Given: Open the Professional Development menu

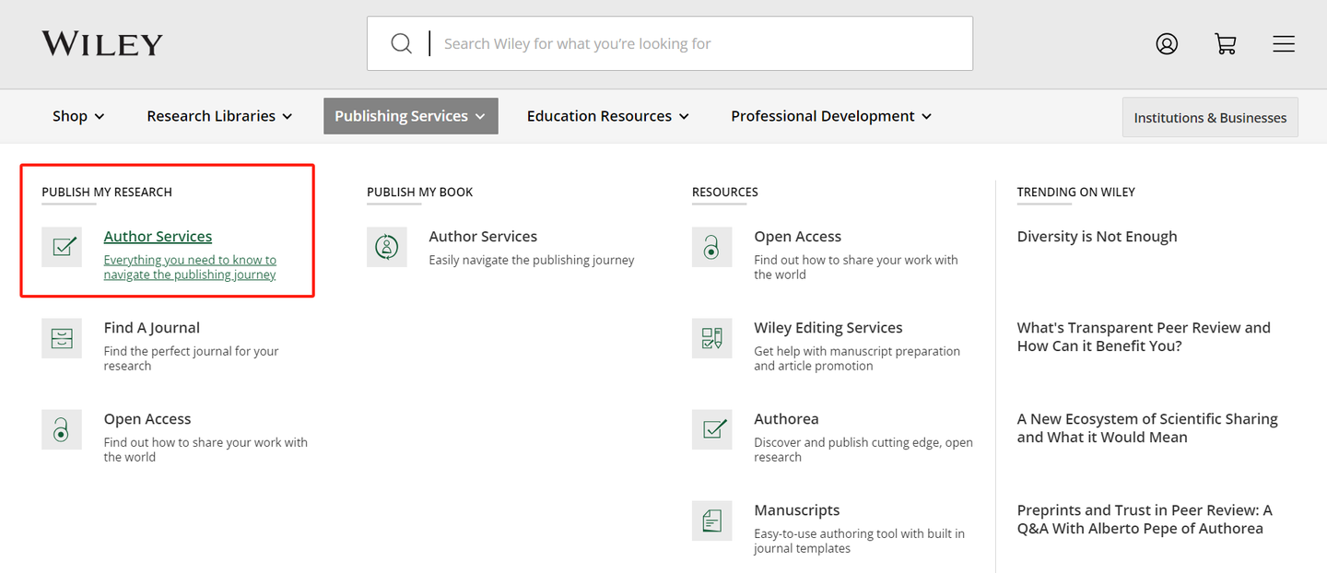Looking at the screenshot, I should click(x=830, y=116).
